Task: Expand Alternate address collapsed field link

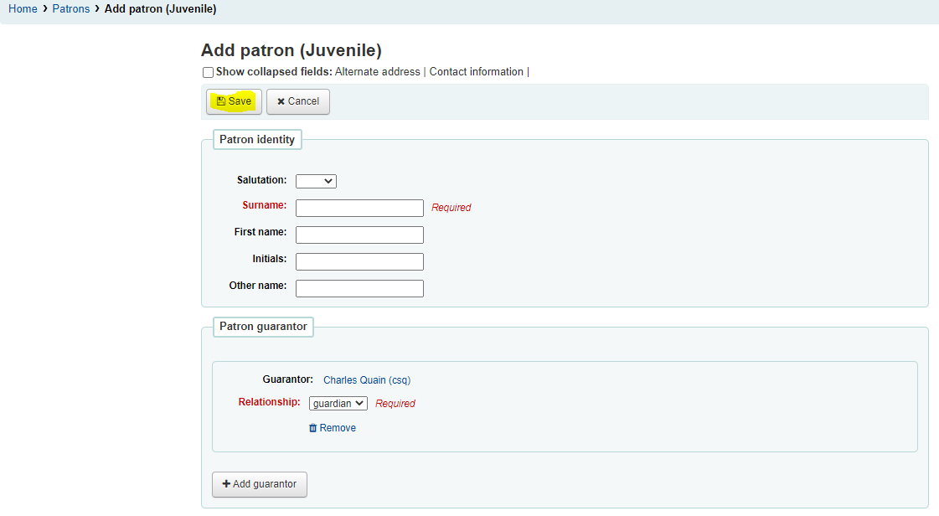Action: point(377,72)
